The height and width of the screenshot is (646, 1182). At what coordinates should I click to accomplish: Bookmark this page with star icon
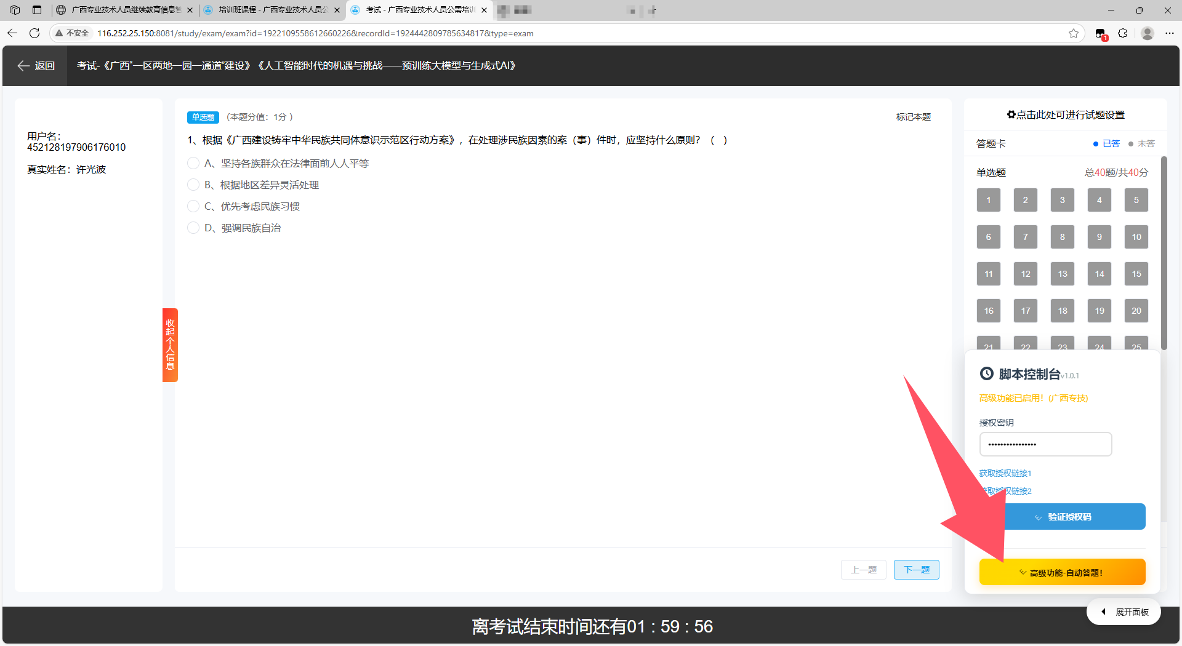pos(1074,33)
